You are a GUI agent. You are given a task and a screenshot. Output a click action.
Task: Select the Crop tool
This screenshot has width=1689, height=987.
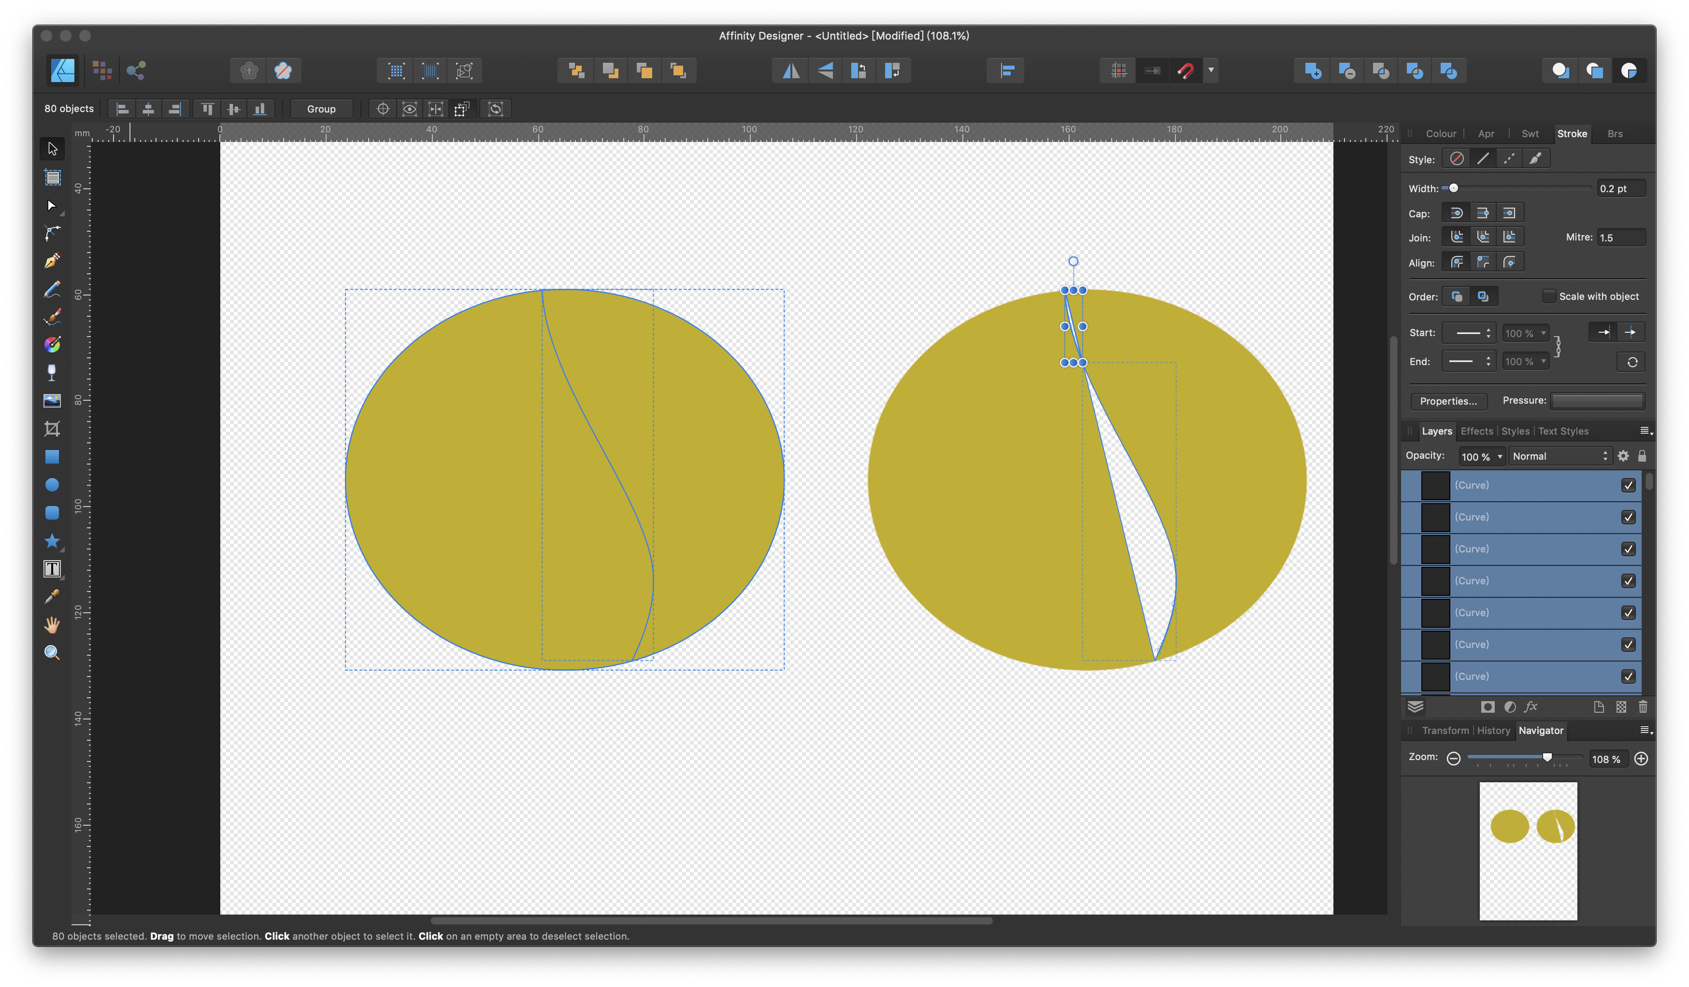[x=52, y=429]
